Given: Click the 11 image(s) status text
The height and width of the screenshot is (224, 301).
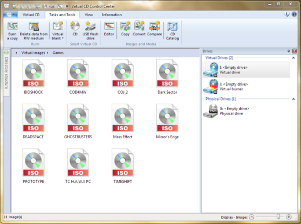Looking at the screenshot, I should (13, 217).
